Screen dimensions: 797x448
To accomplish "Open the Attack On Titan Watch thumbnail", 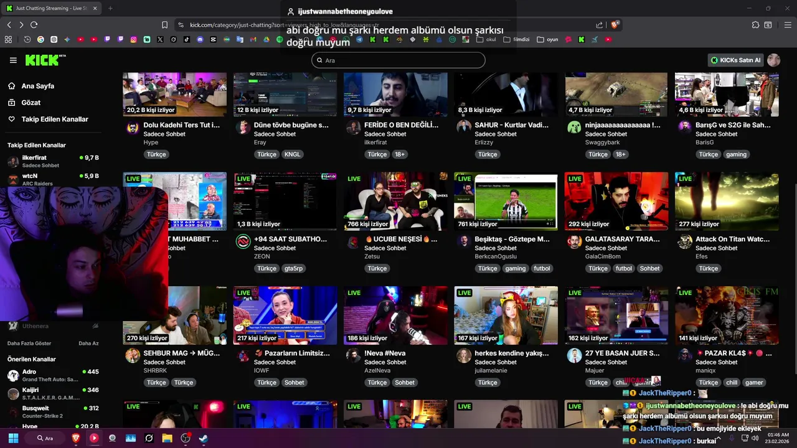I will 727,201.
